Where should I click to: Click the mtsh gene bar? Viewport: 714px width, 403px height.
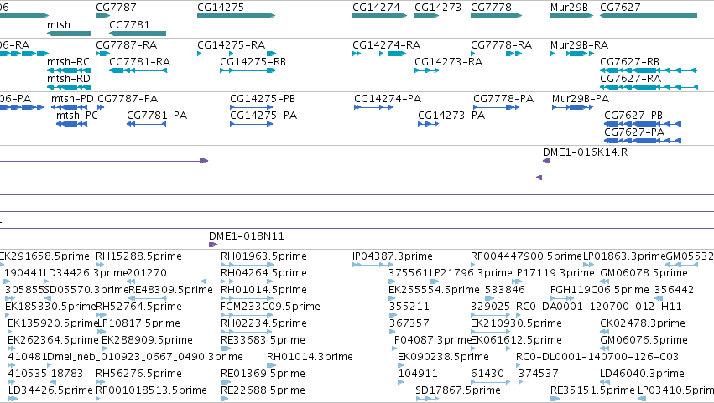[69, 34]
